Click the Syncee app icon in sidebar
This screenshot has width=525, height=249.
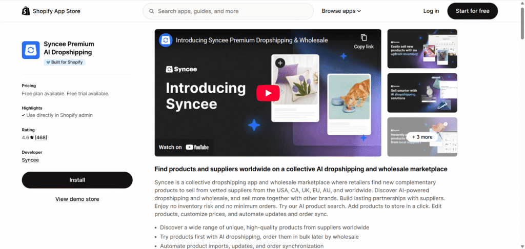tap(31, 50)
